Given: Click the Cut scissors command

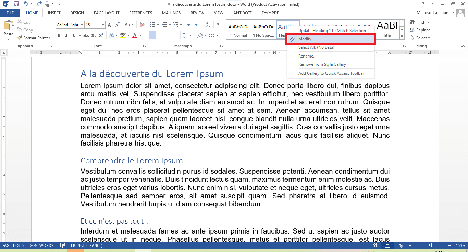Looking at the screenshot, I should point(23,22).
